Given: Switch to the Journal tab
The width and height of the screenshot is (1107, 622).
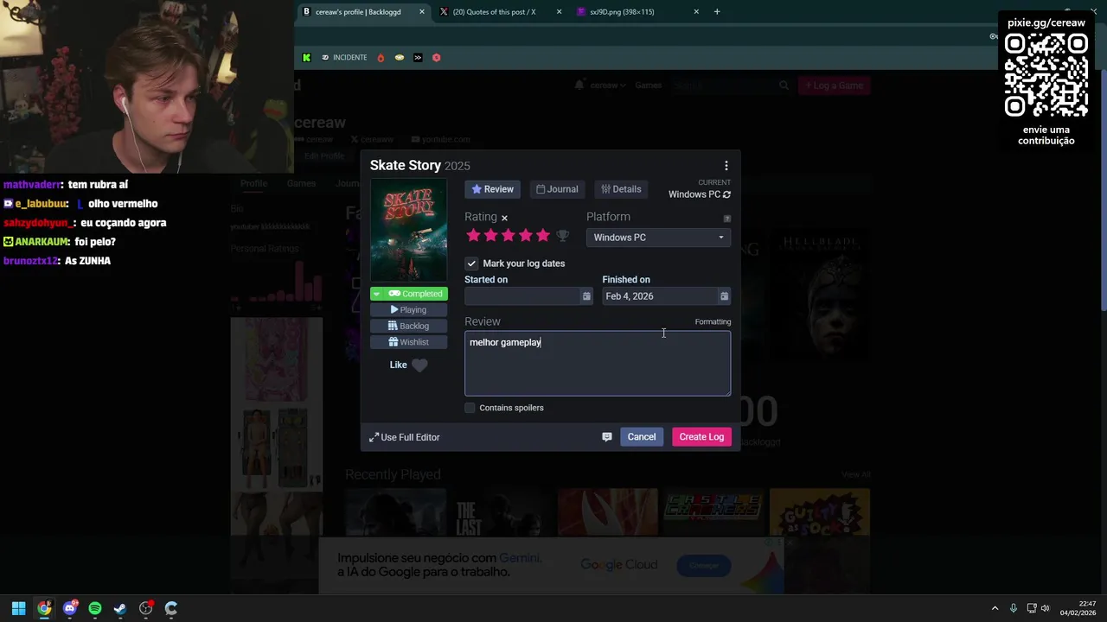Looking at the screenshot, I should [557, 189].
